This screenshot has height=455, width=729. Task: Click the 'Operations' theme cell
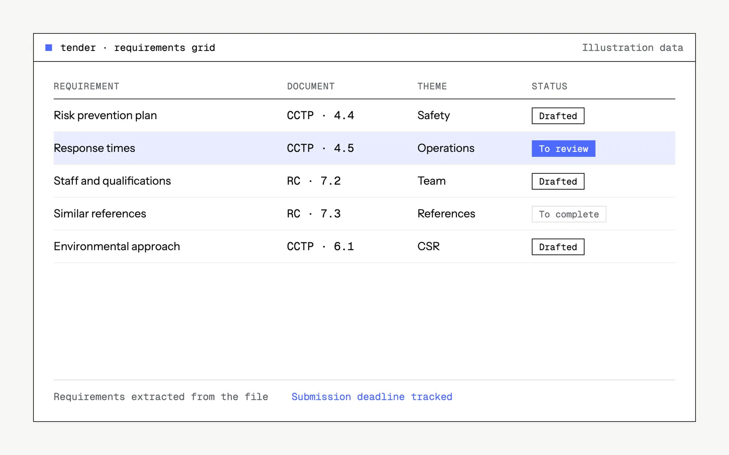point(446,148)
